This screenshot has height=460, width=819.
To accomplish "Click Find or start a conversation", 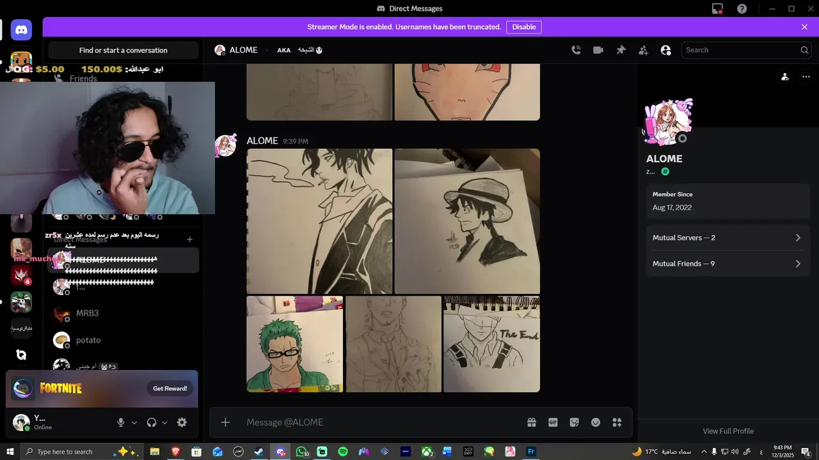I will [x=123, y=50].
